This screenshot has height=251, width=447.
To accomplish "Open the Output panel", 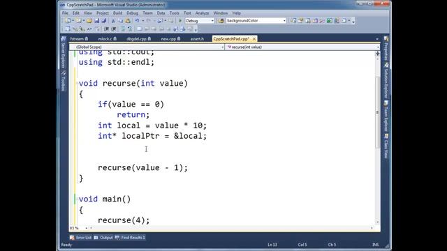I will 103,237.
